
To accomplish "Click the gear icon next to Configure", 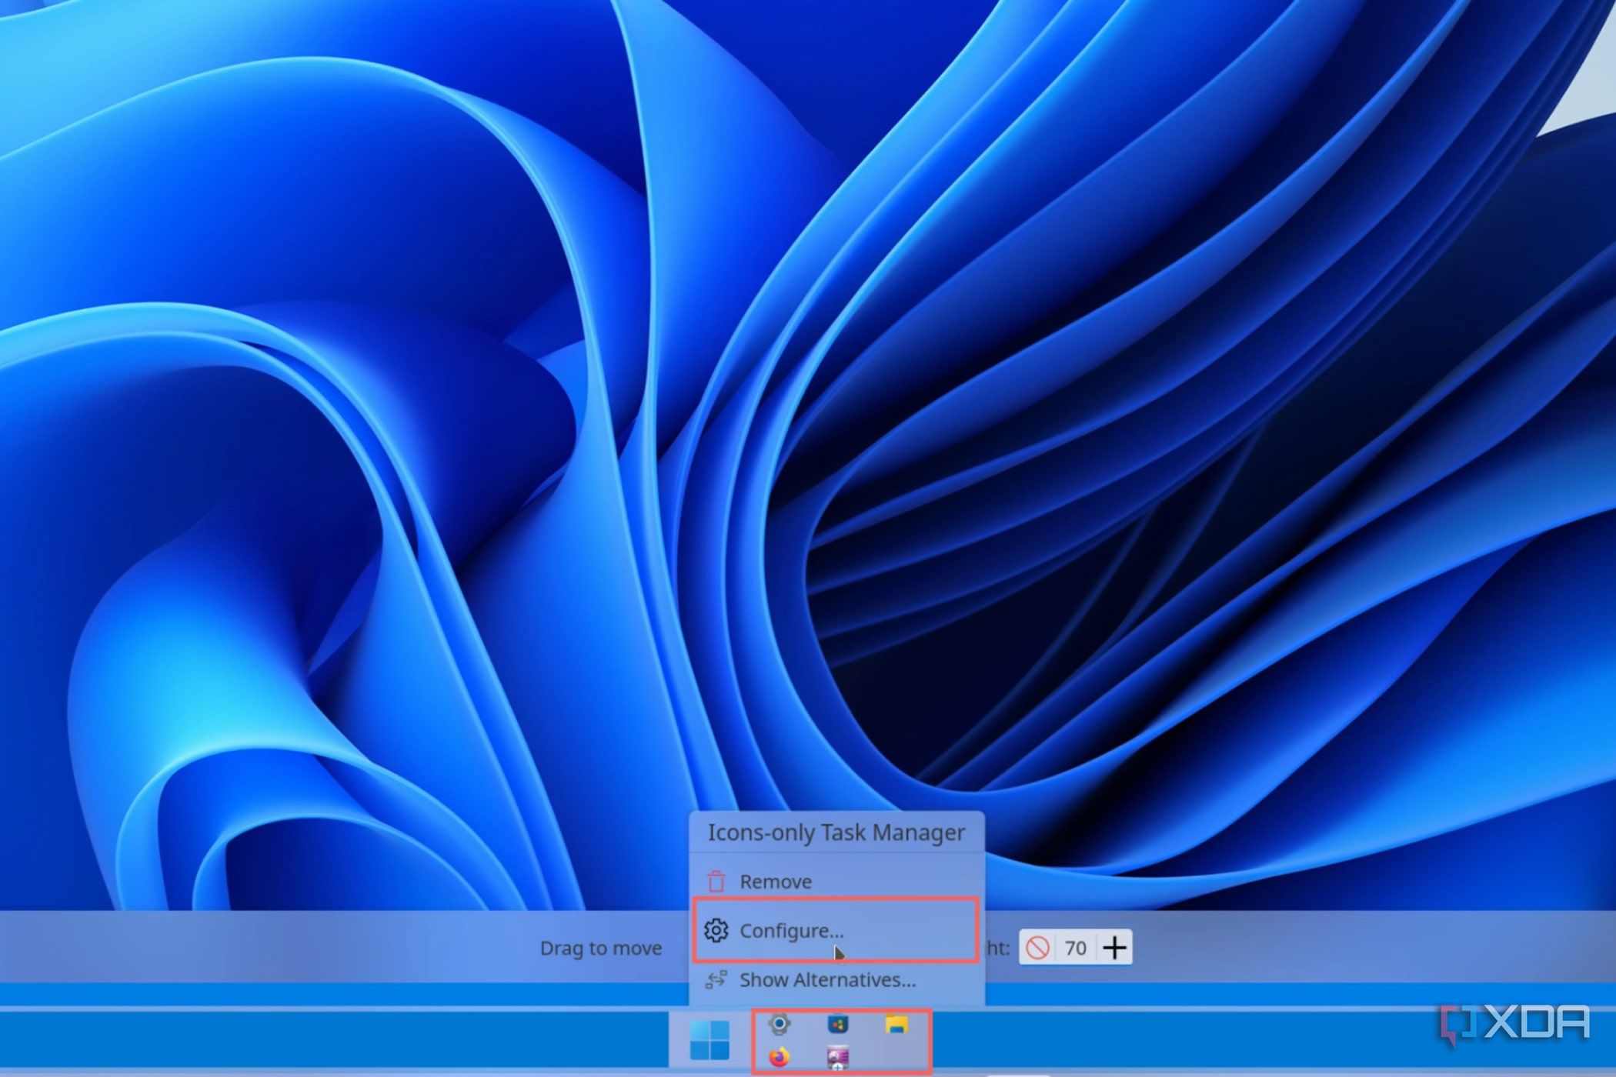I will 717,931.
